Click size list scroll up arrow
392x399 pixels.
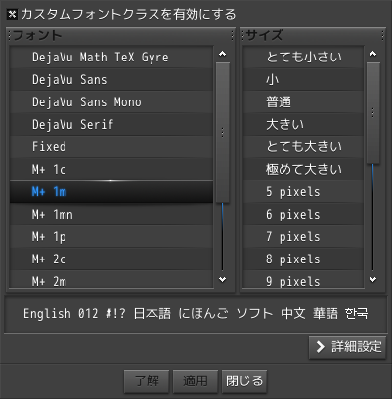point(373,54)
